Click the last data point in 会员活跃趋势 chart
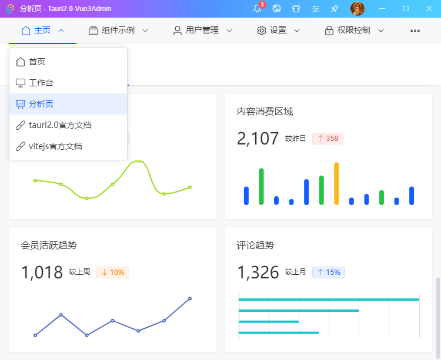Image resolution: width=441 pixels, height=360 pixels. [190, 298]
